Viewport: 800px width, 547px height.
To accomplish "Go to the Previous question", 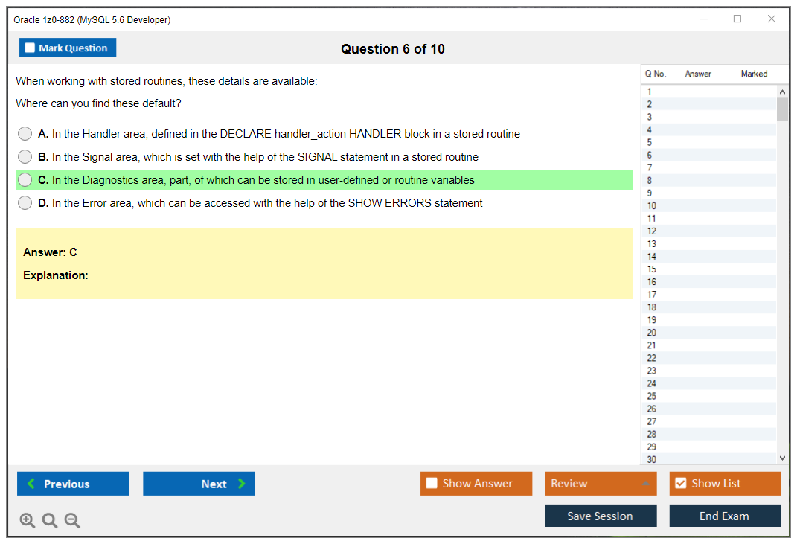I will [x=72, y=483].
